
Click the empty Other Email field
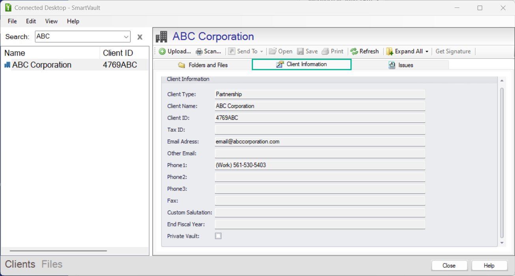coord(320,153)
